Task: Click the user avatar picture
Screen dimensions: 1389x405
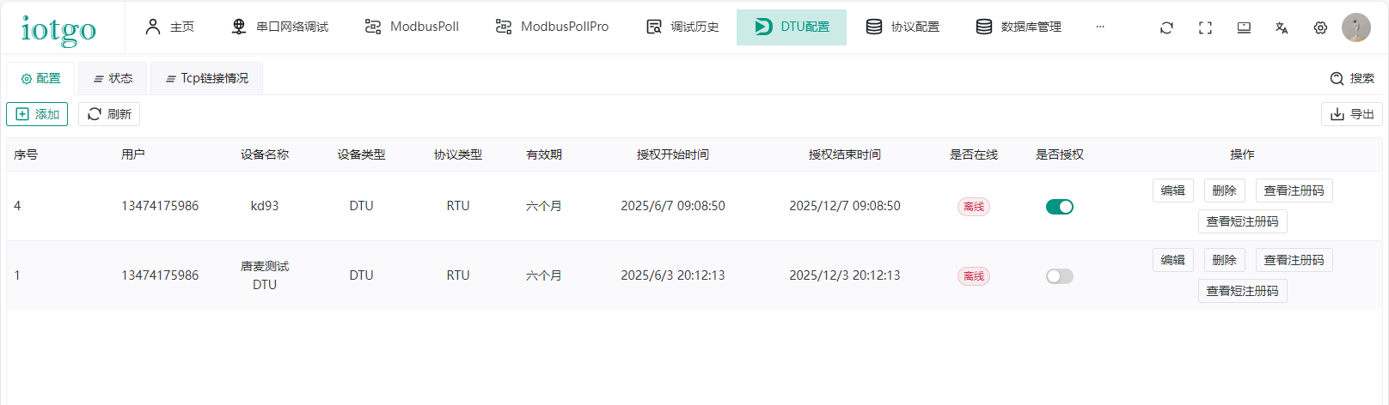Action: (x=1356, y=27)
